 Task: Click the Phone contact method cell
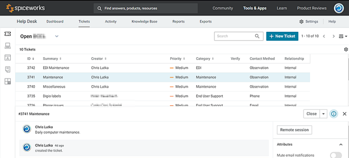(255, 96)
